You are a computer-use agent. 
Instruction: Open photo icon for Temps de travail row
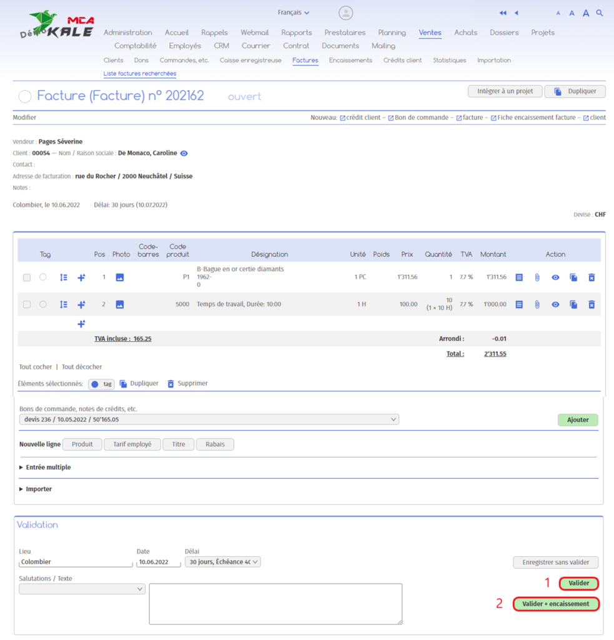point(119,304)
